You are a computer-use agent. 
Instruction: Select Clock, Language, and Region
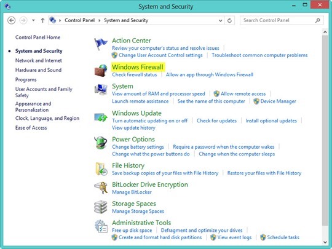(47, 118)
